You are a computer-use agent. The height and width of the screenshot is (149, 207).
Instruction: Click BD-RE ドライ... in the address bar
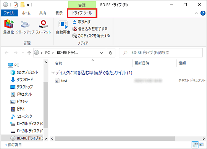coord(68,53)
